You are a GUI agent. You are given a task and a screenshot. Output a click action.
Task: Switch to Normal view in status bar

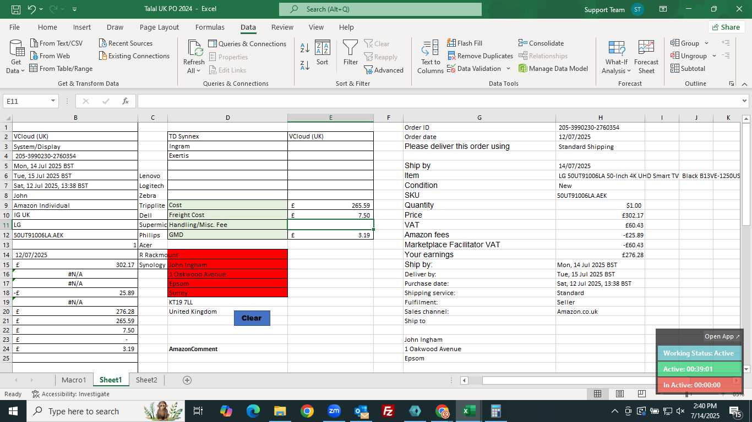coord(597,393)
